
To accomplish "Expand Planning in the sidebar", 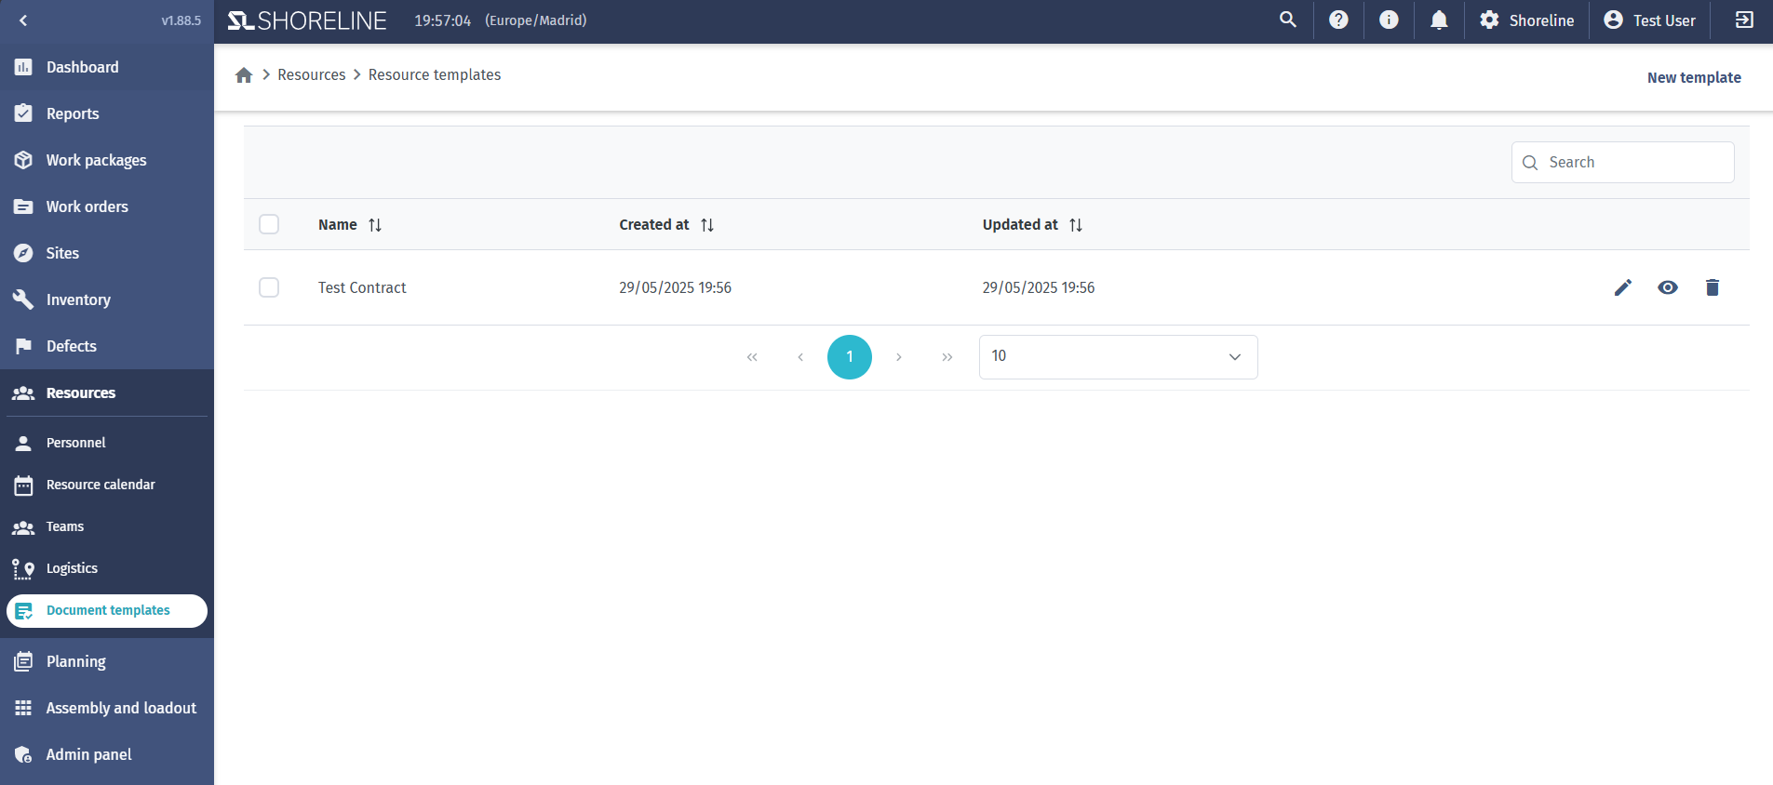I will tap(107, 661).
